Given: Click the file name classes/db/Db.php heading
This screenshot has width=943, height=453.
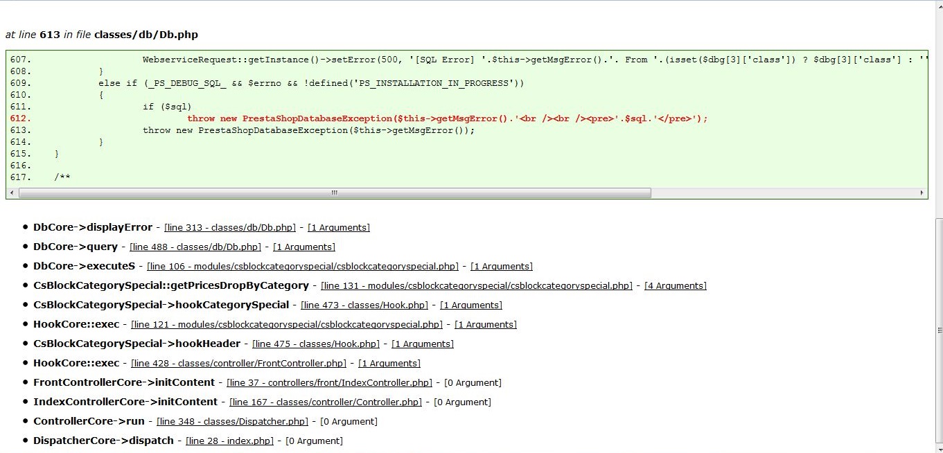Looking at the screenshot, I should 146,35.
